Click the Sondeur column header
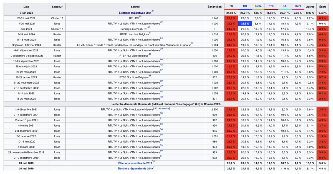333x174 pixels. coord(57,6)
